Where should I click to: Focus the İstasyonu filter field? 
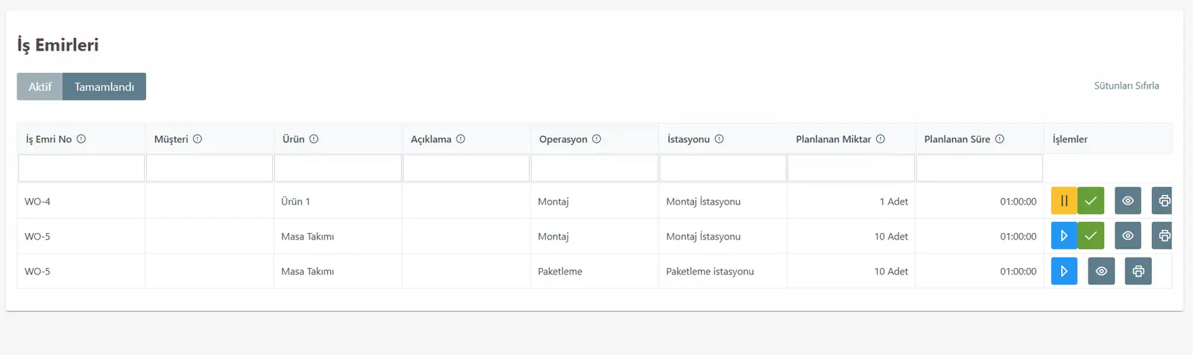click(723, 168)
